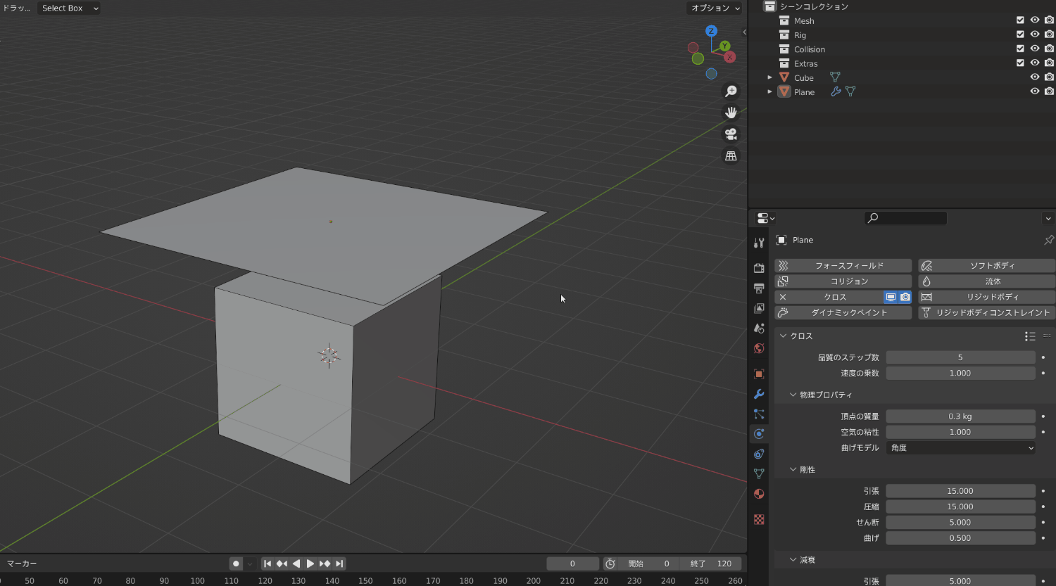Open the Tool properties tab
The width and height of the screenshot is (1056, 586).
pyautogui.click(x=759, y=243)
